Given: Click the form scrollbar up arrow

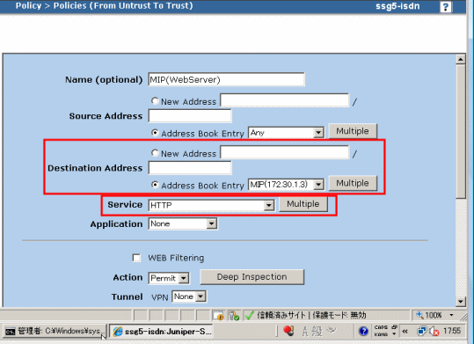Looking at the screenshot, I should tap(461, 59).
